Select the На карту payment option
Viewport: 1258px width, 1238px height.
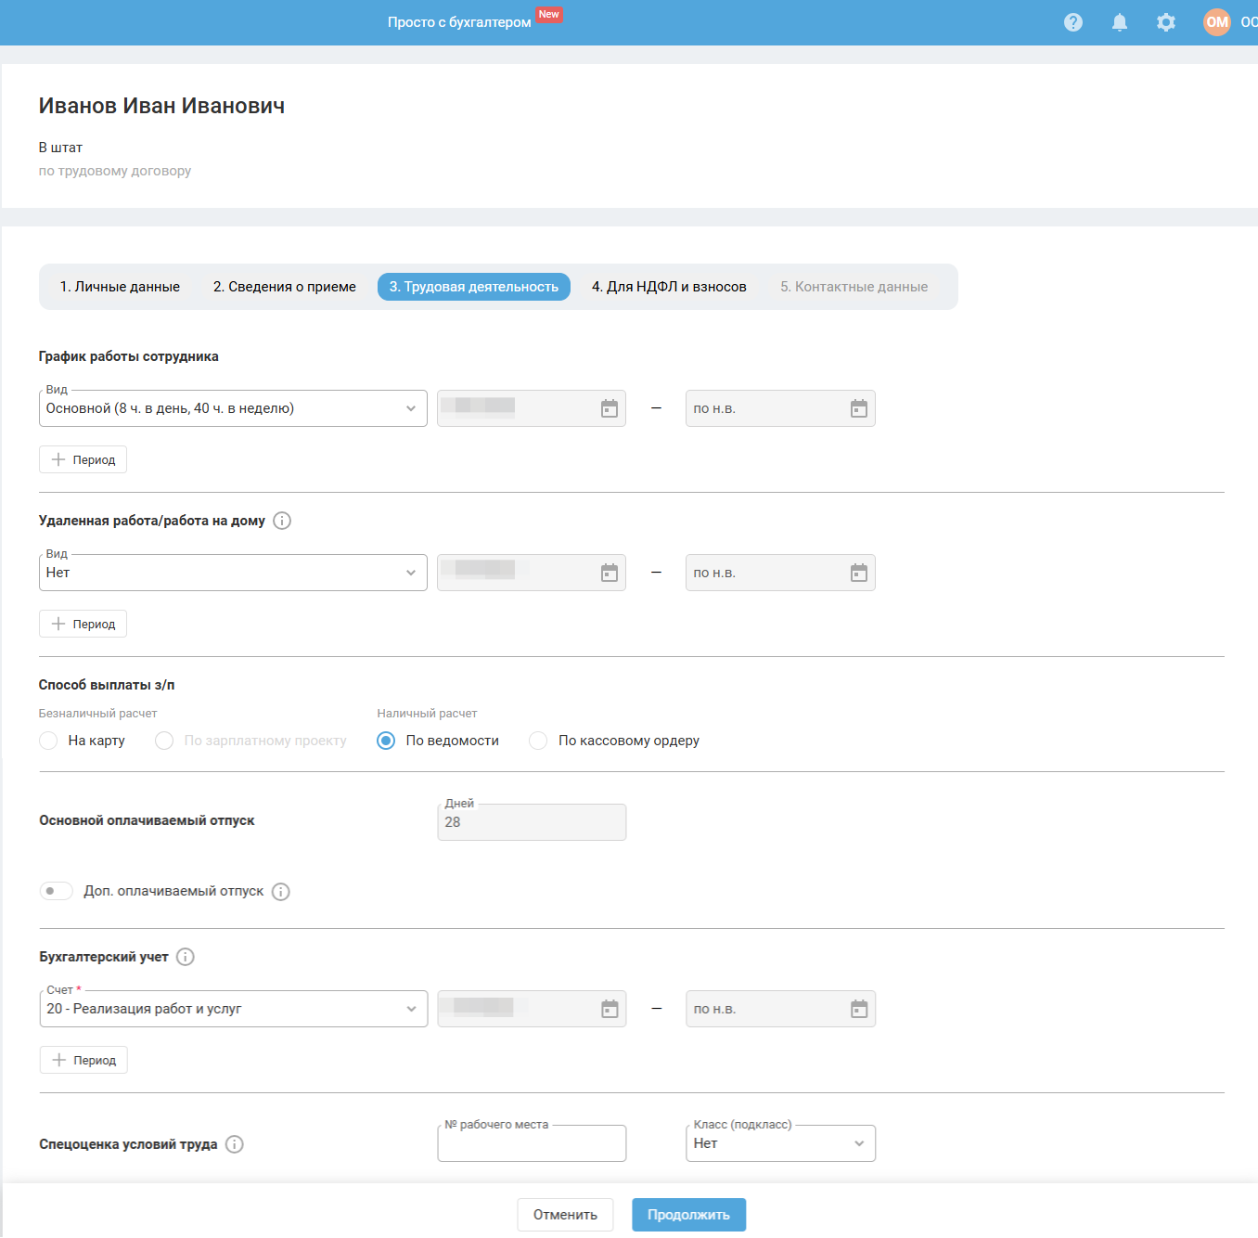[x=48, y=741]
